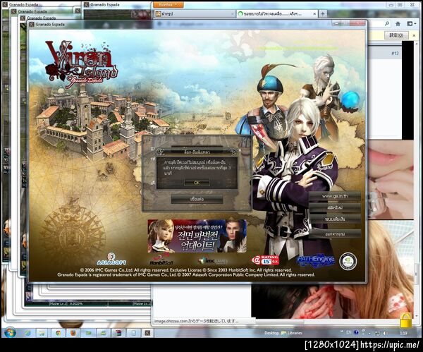Click the front Granado Espada window title icon
The image size is (423, 352).
click(x=32, y=24)
